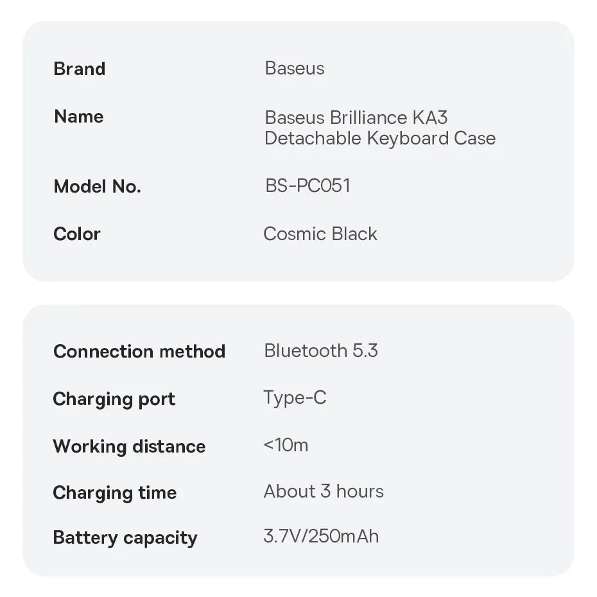Click the 'Name' label
This screenshot has width=597, height=597.
(78, 116)
